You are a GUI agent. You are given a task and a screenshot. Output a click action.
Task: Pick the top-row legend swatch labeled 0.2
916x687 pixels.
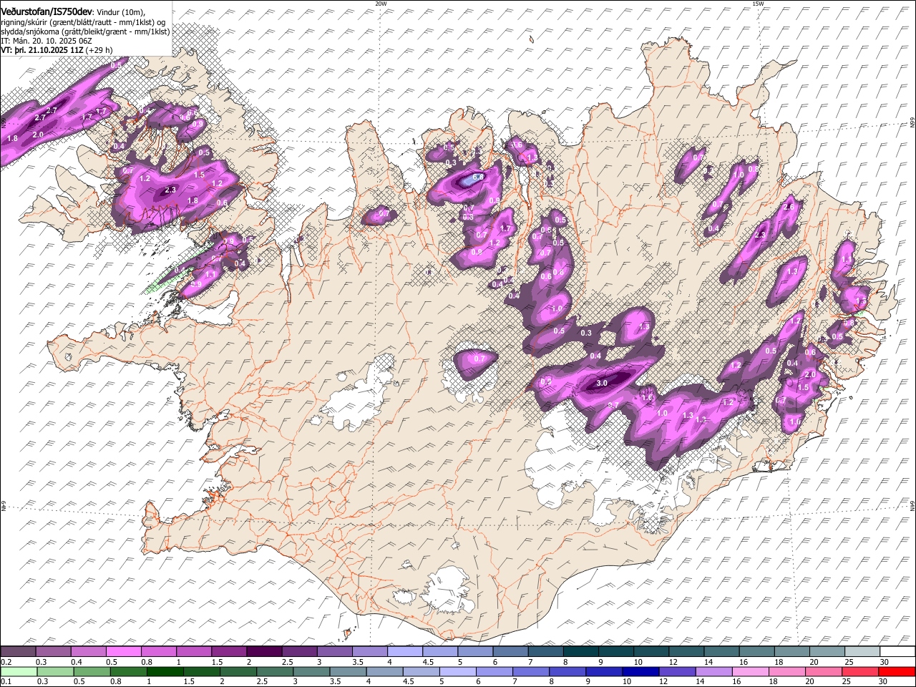18,651
